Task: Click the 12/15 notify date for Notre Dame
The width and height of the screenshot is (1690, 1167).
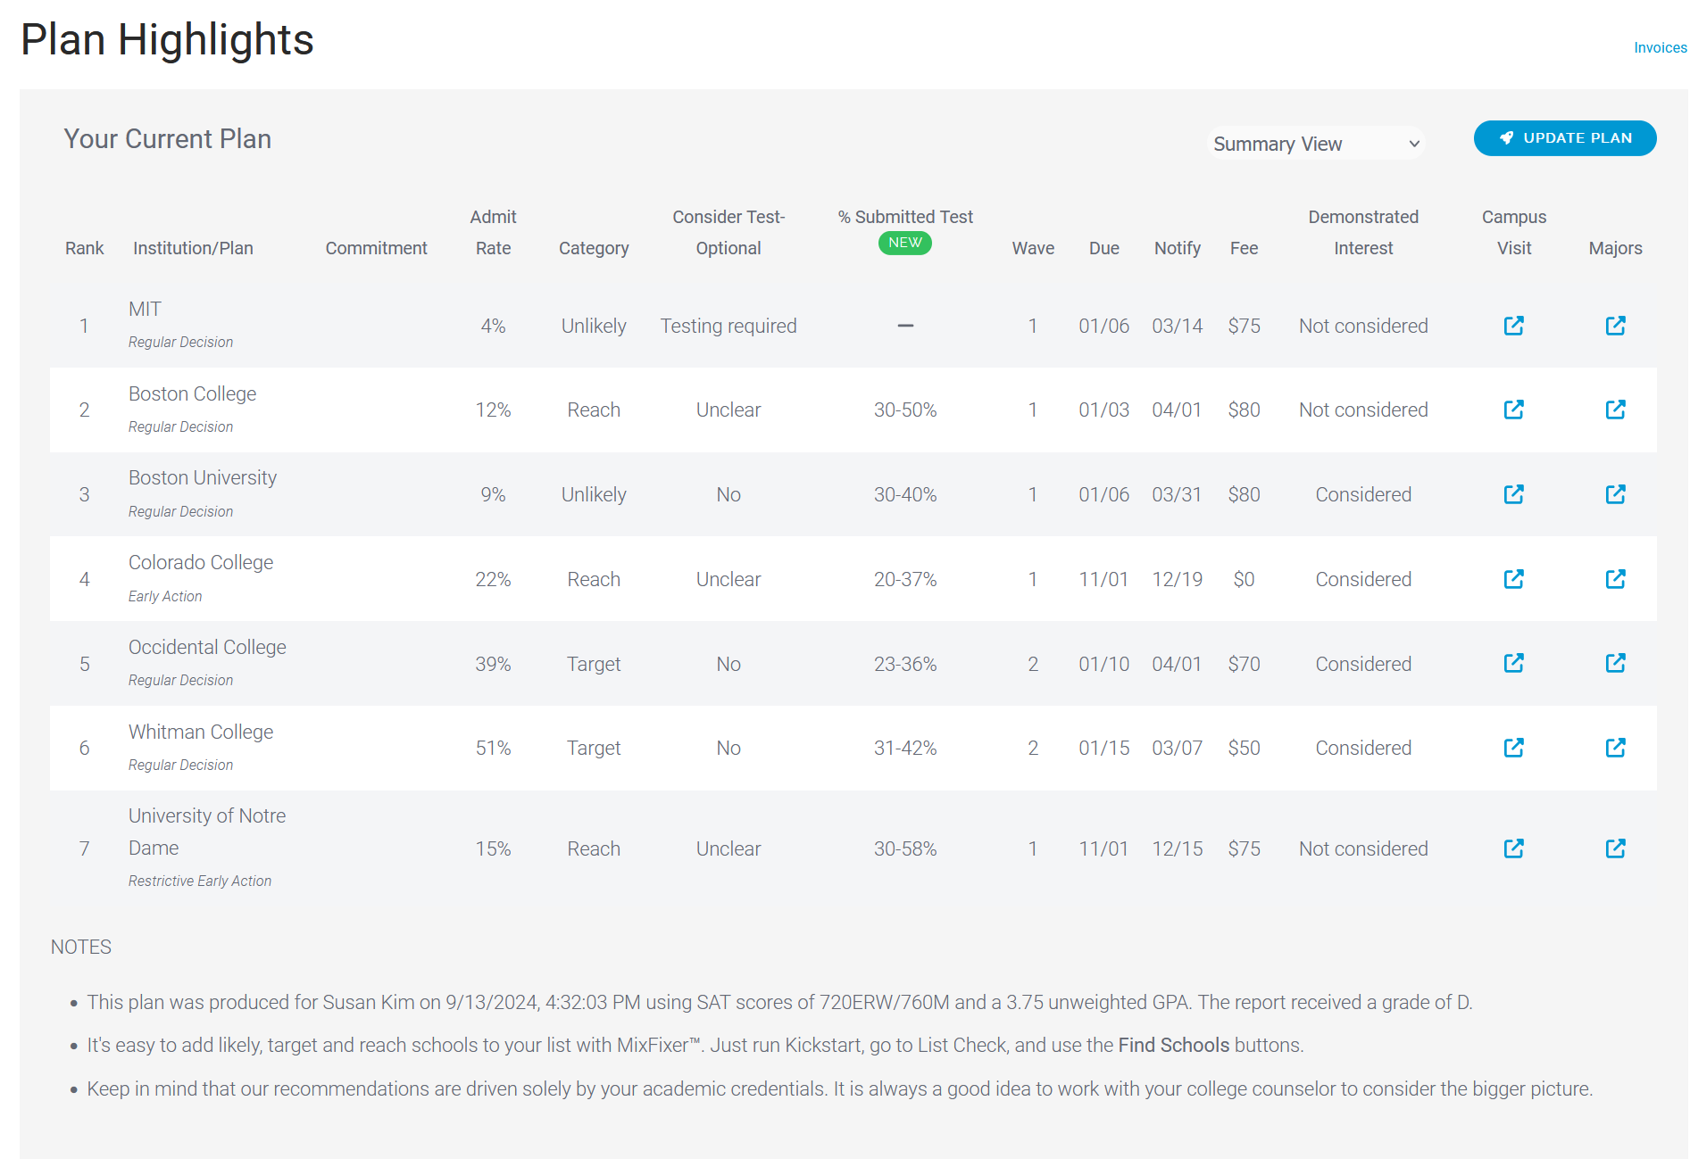Action: (1177, 849)
